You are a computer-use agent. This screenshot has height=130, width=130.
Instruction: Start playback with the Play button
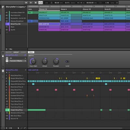point(31,3)
